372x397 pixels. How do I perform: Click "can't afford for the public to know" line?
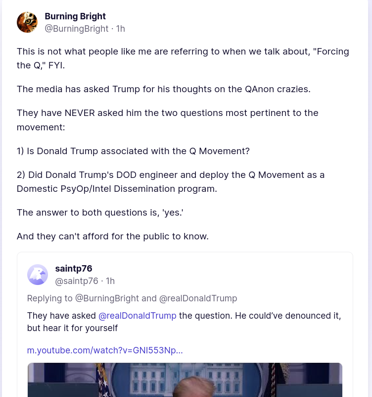pos(113,236)
